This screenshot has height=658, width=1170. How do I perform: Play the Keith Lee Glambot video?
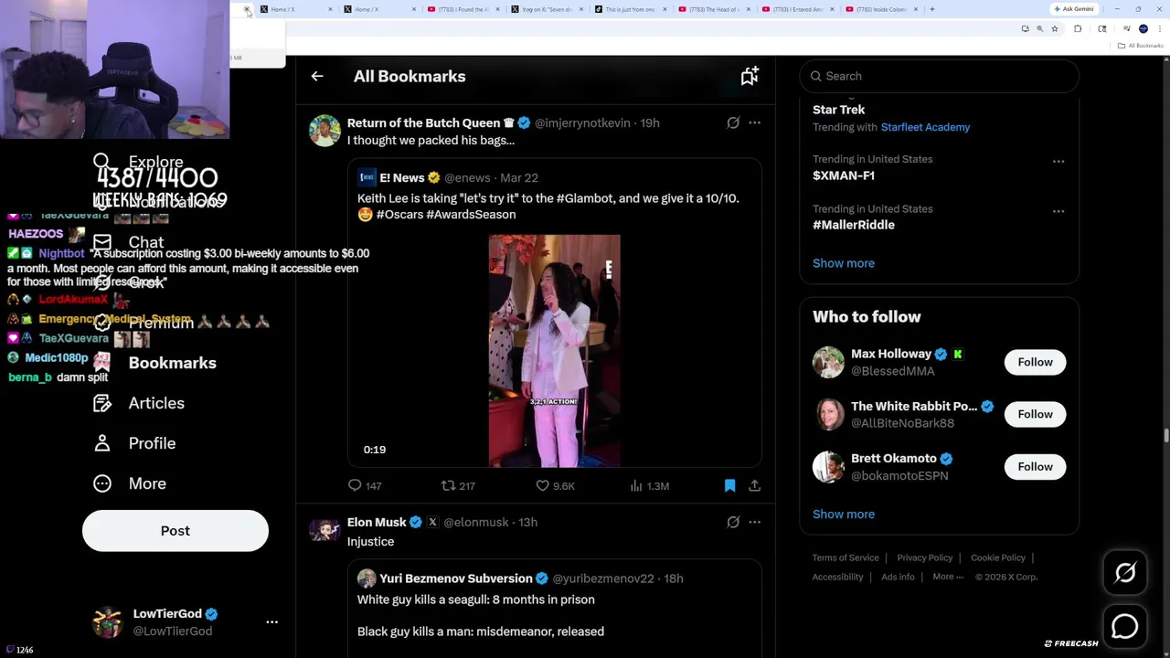[554, 351]
